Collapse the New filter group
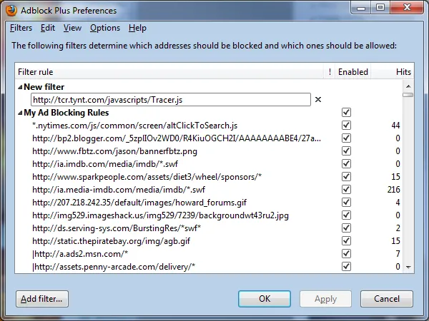Screen dimensions: 429x321 (x=20, y=87)
